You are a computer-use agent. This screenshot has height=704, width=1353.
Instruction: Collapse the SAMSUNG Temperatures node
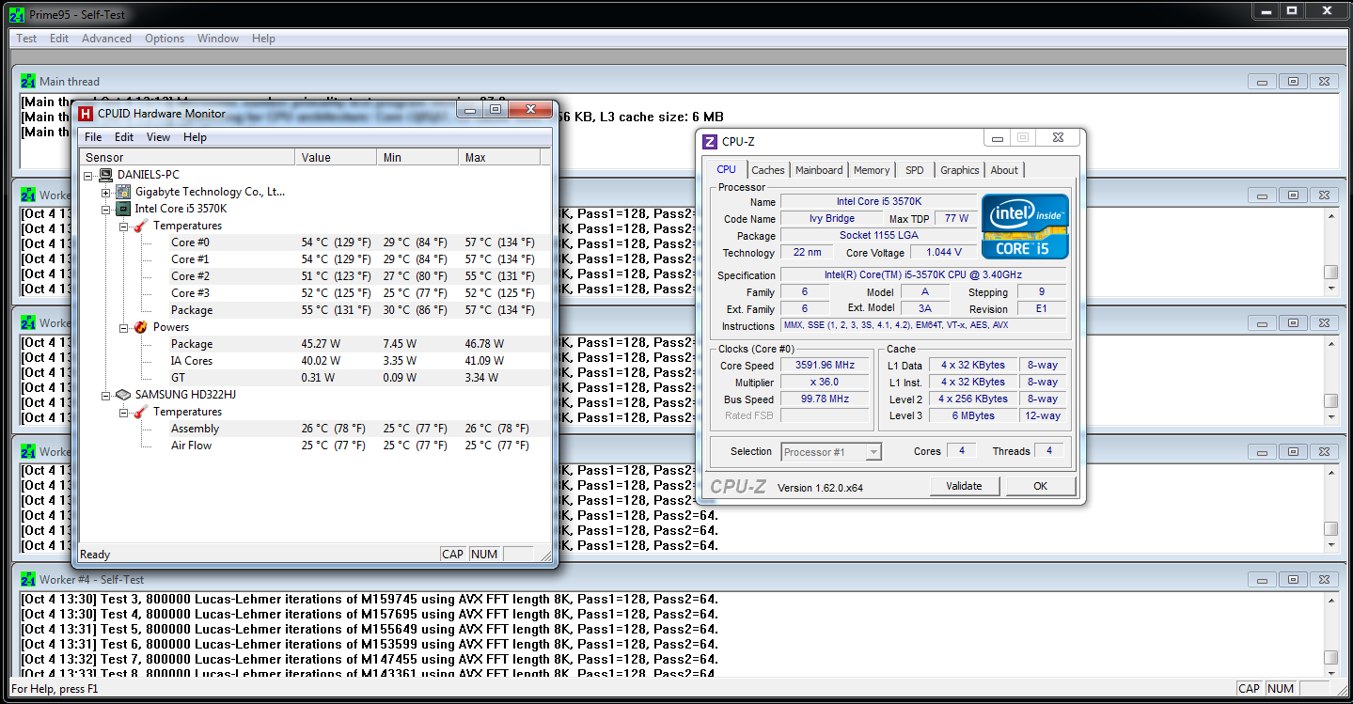click(x=124, y=412)
